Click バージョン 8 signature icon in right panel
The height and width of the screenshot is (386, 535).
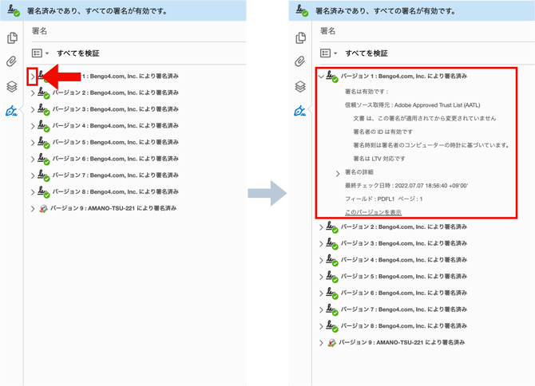point(332,326)
